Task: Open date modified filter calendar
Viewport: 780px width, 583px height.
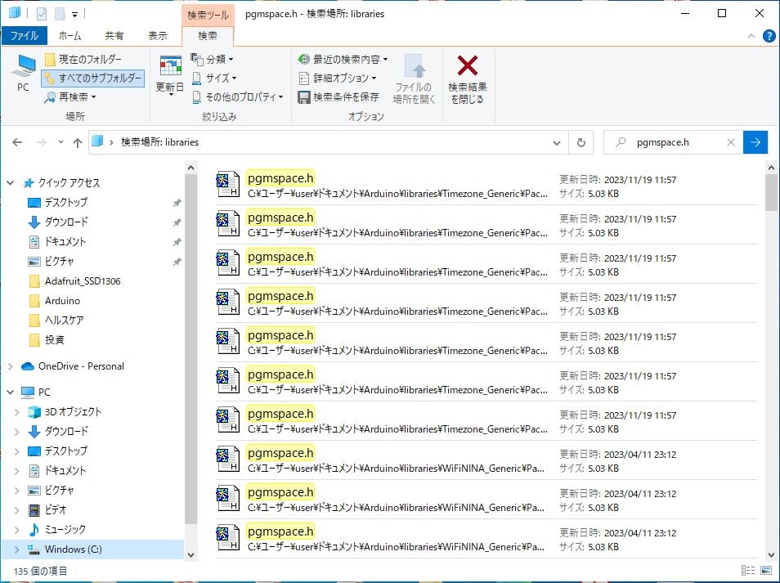Action: 170,74
